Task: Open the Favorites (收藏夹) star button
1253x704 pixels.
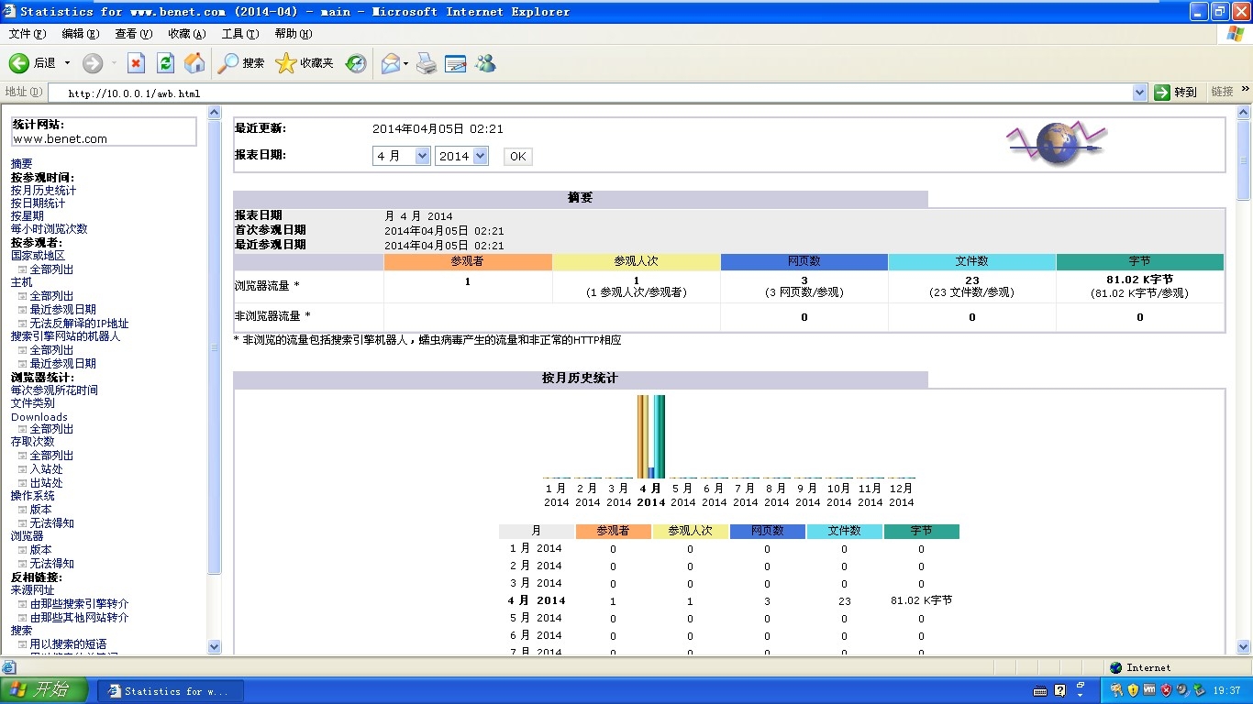Action: pyautogui.click(x=305, y=63)
